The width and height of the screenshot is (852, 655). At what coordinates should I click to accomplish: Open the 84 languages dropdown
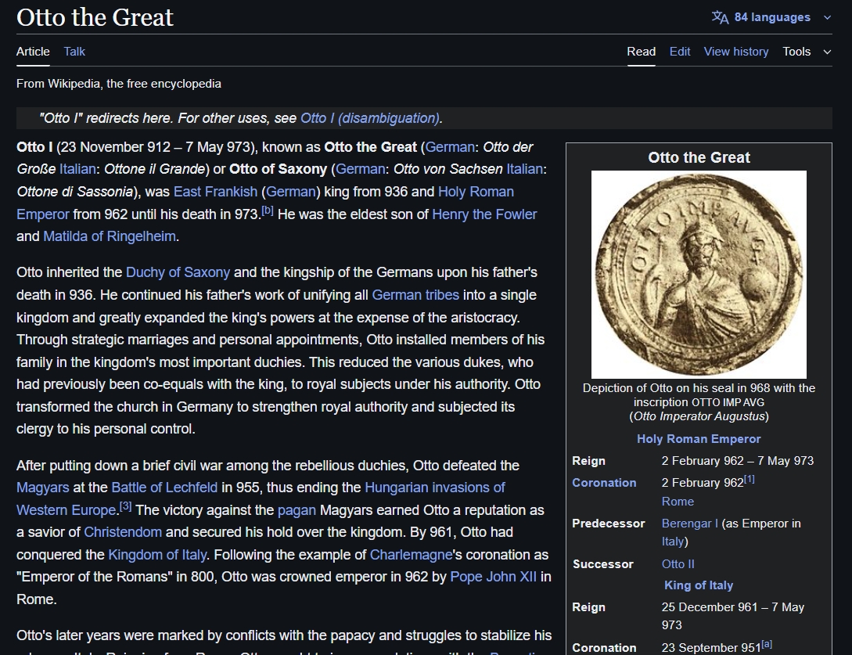[771, 17]
